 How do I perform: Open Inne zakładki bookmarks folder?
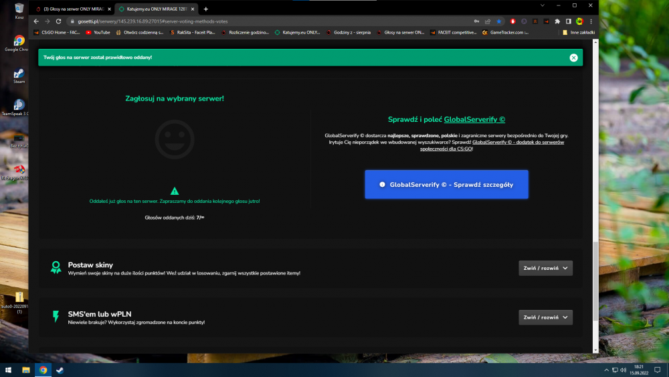(x=579, y=32)
